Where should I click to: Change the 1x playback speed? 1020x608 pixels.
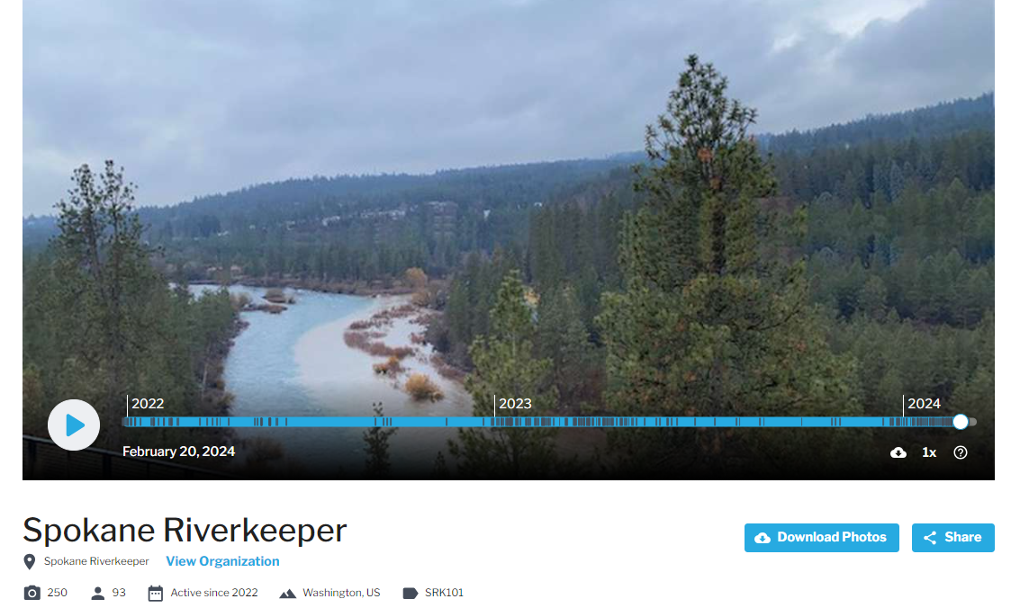point(929,452)
